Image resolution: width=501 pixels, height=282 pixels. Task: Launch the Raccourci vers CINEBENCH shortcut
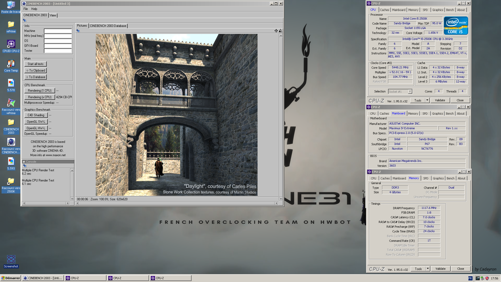[x=11, y=146]
